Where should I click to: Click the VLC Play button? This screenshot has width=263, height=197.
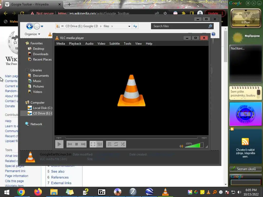(59, 144)
